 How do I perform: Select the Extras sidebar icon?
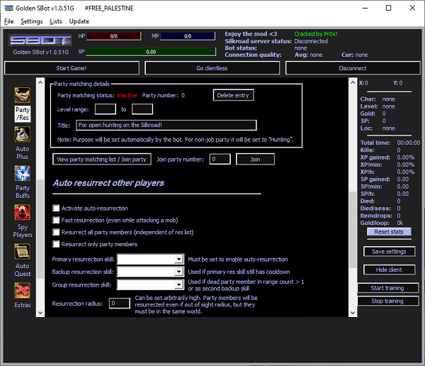[x=23, y=292]
